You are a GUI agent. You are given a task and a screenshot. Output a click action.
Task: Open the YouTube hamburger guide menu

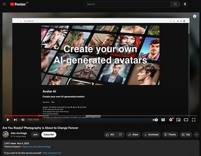point(4,4)
